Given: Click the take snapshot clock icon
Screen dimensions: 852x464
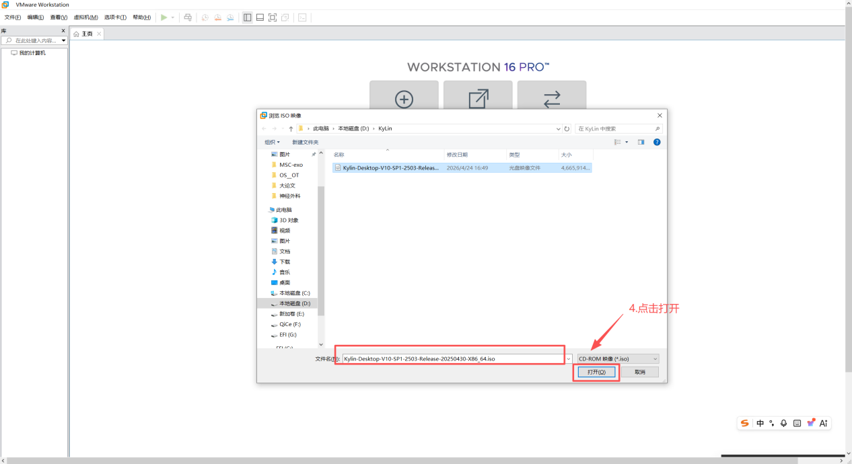Looking at the screenshot, I should 205,17.
